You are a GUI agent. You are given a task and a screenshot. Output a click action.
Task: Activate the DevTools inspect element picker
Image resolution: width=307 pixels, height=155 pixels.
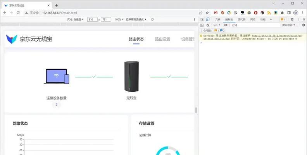(x=202, y=19)
